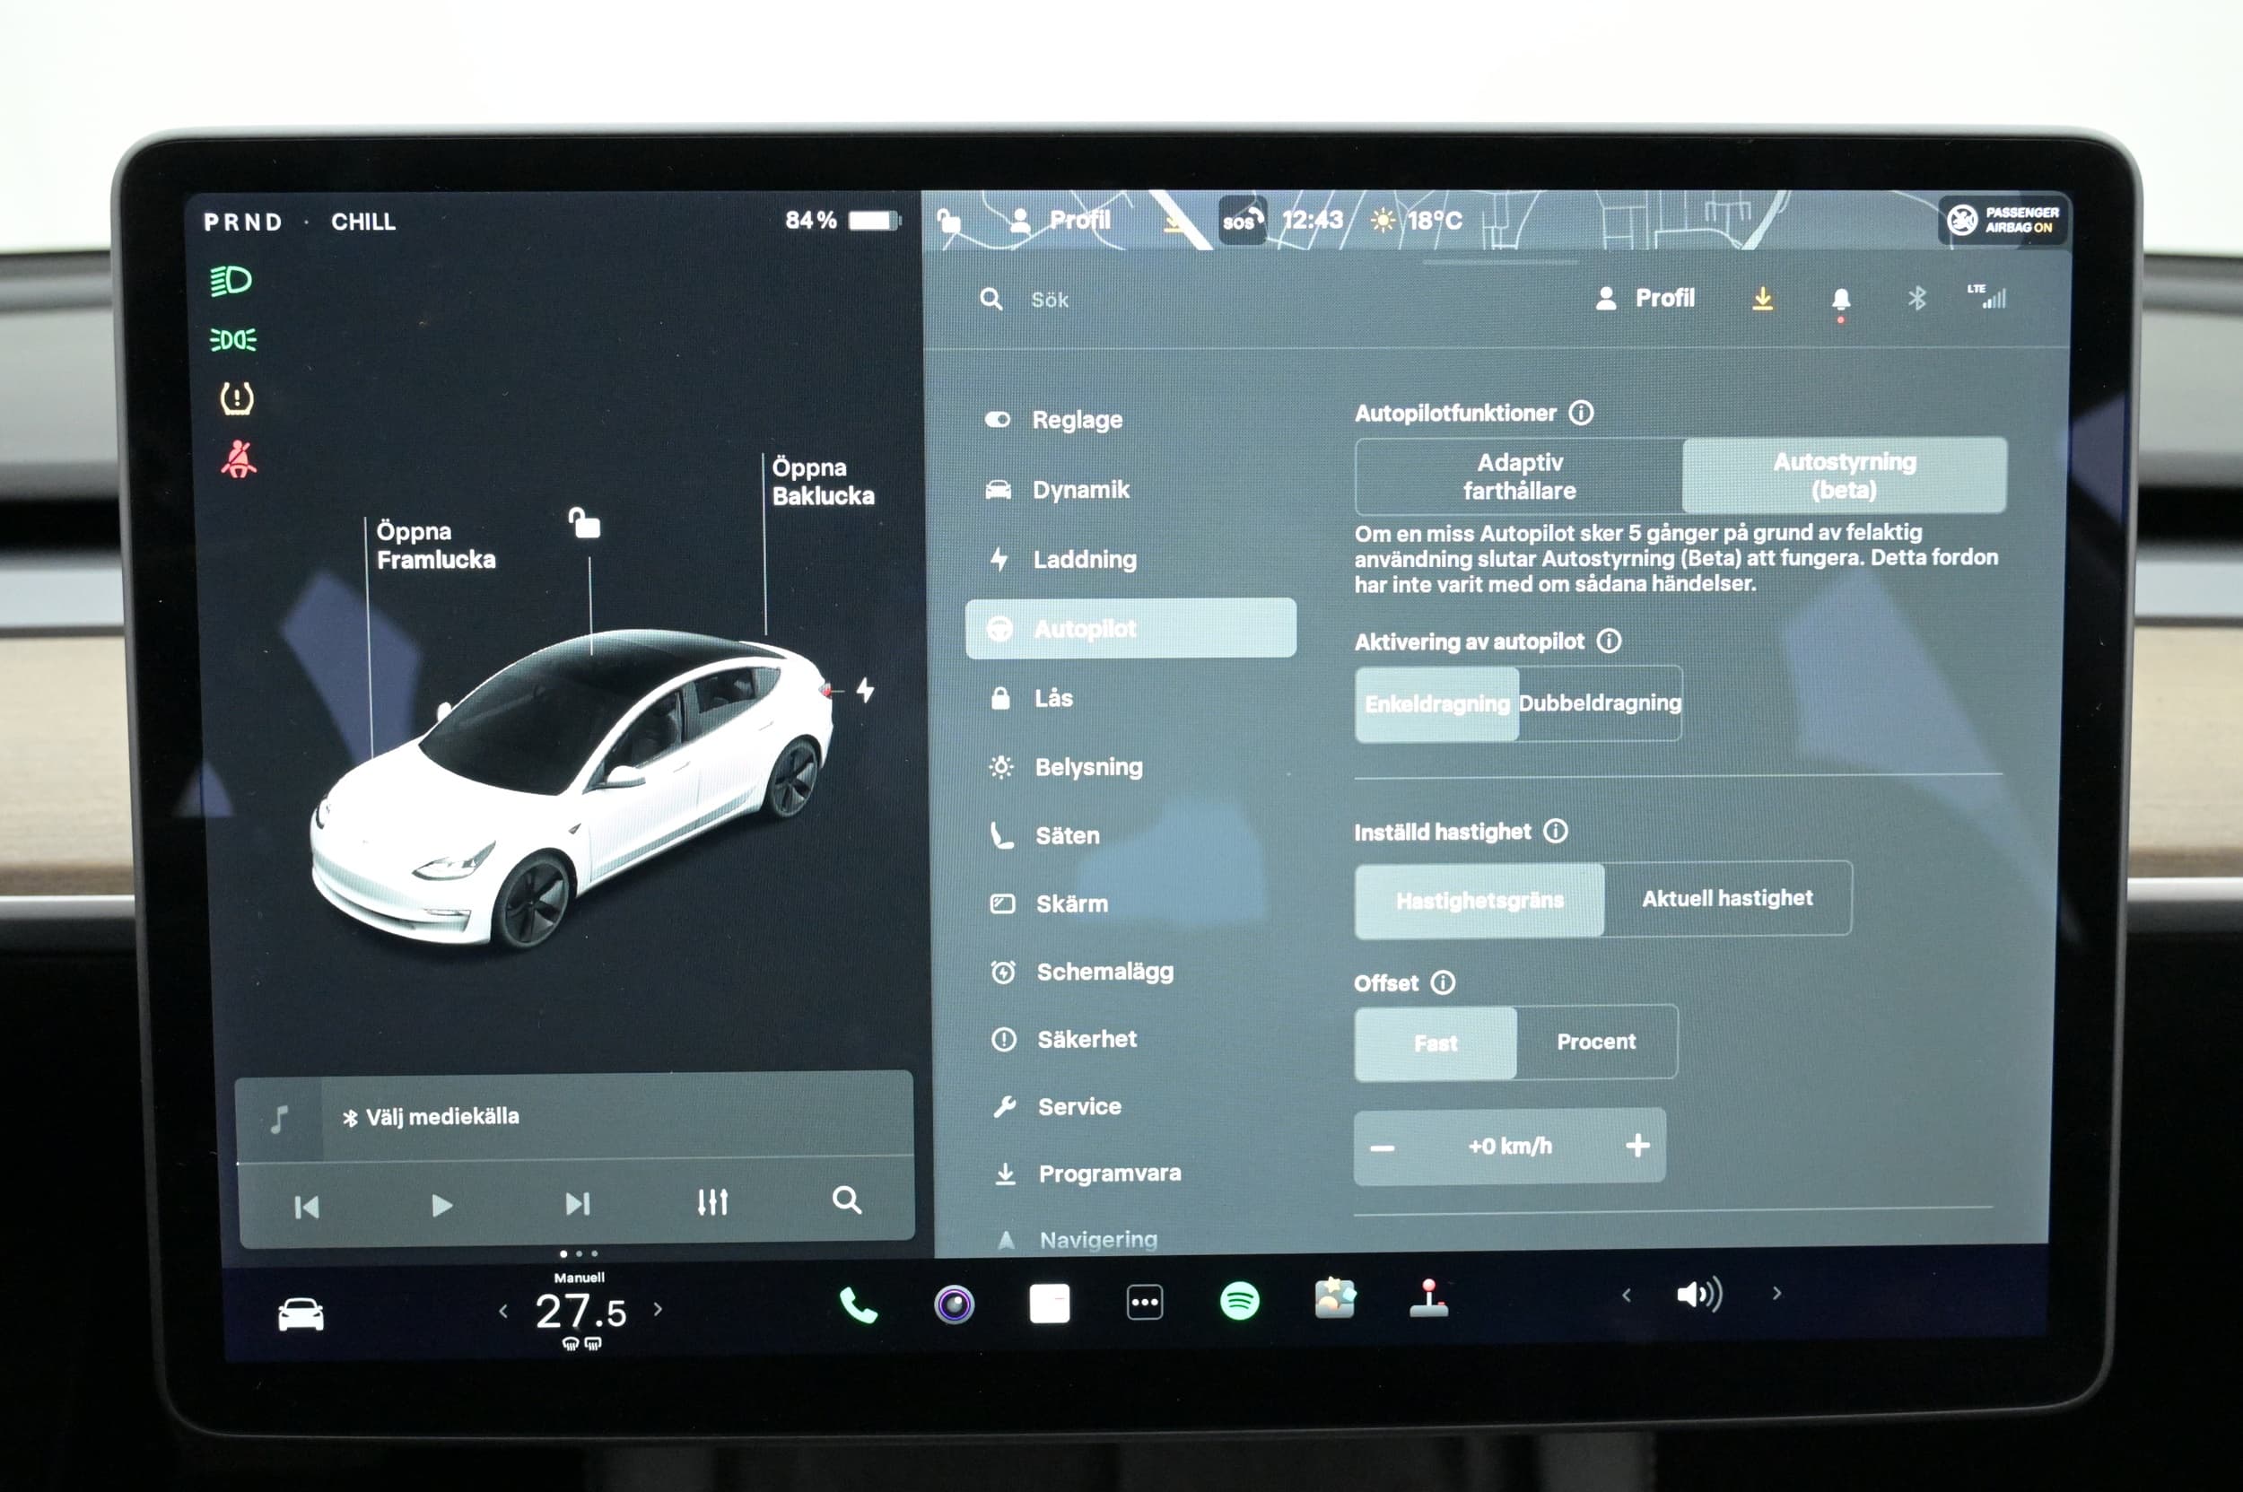
Task: Open info for Aktivering av autopilot
Action: click(x=1609, y=641)
